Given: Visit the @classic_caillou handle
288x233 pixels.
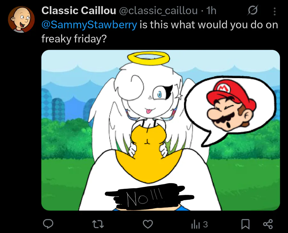Looking at the screenshot, I should tap(158, 11).
